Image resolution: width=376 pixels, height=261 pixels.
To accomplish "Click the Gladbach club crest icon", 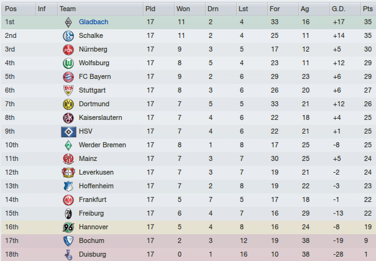I will 68,22.
